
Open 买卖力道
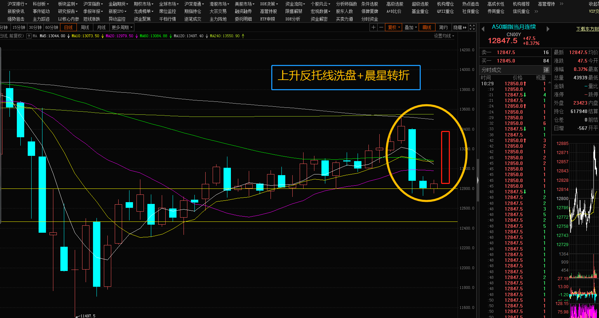point(344,19)
